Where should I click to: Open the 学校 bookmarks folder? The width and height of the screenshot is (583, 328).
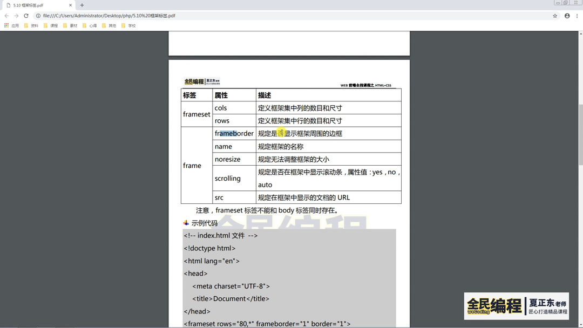tap(128, 25)
